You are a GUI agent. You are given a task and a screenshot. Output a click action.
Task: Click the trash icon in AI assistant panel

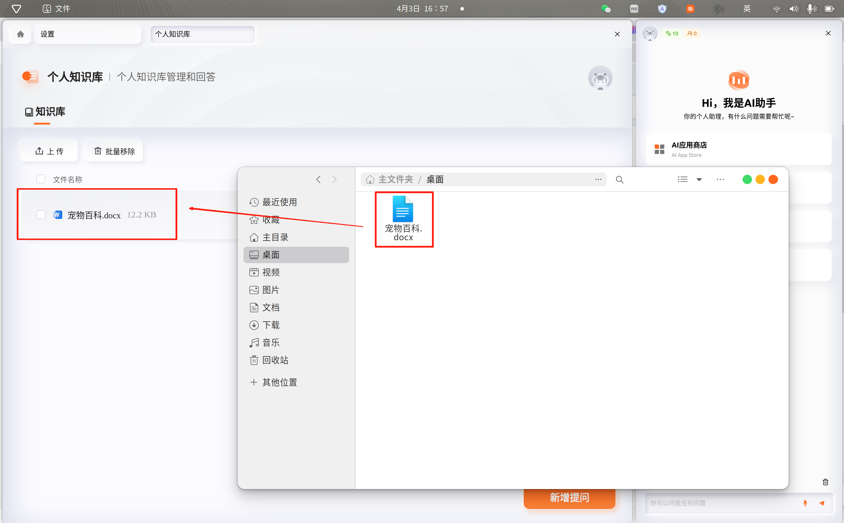click(x=825, y=482)
